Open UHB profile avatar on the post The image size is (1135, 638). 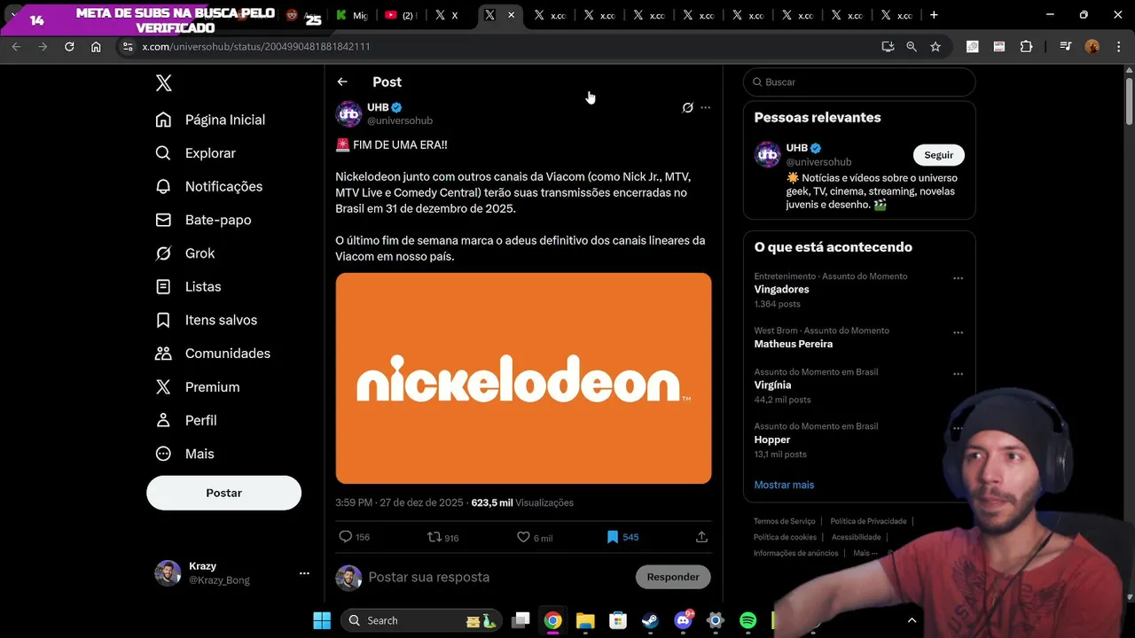pos(348,114)
